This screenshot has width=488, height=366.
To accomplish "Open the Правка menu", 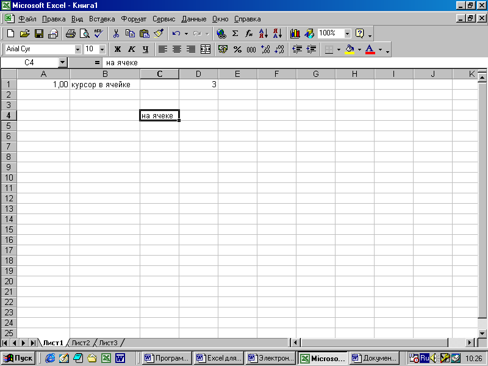I will pos(54,19).
